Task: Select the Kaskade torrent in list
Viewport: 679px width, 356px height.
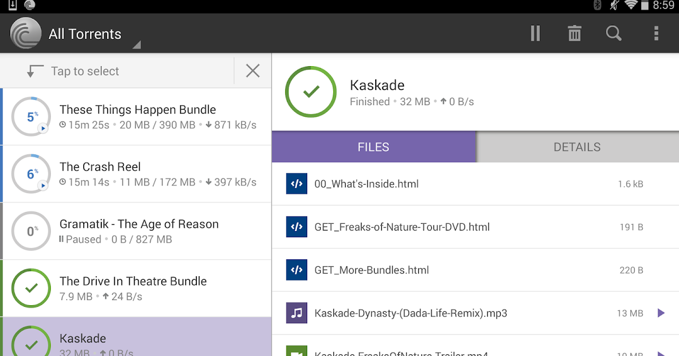Action: (136, 337)
